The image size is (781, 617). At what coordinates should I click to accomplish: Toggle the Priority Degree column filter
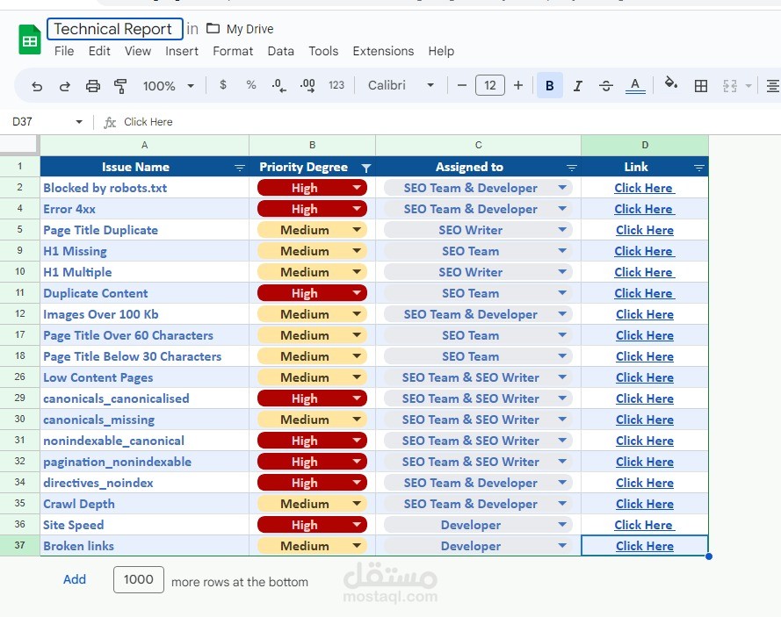(366, 169)
